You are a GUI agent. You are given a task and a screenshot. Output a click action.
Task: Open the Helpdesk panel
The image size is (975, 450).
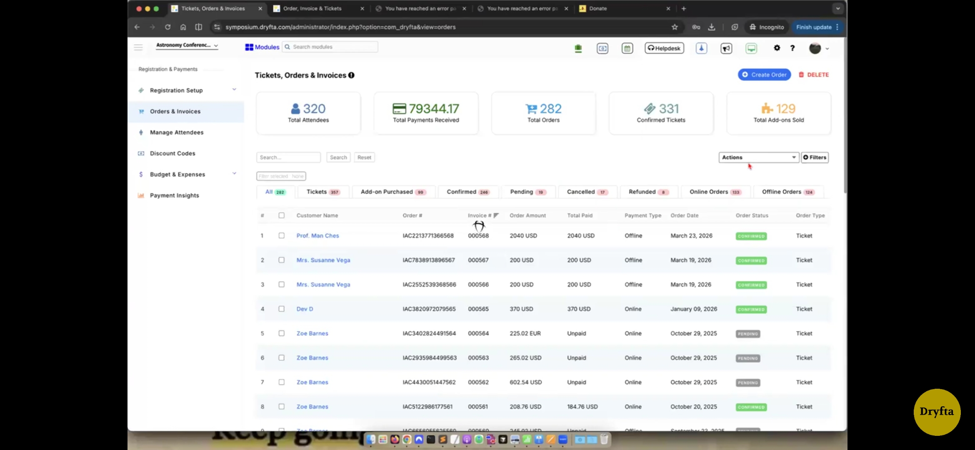664,48
